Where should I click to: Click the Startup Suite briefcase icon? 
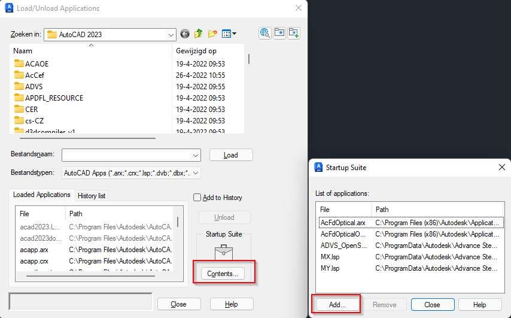point(224,252)
